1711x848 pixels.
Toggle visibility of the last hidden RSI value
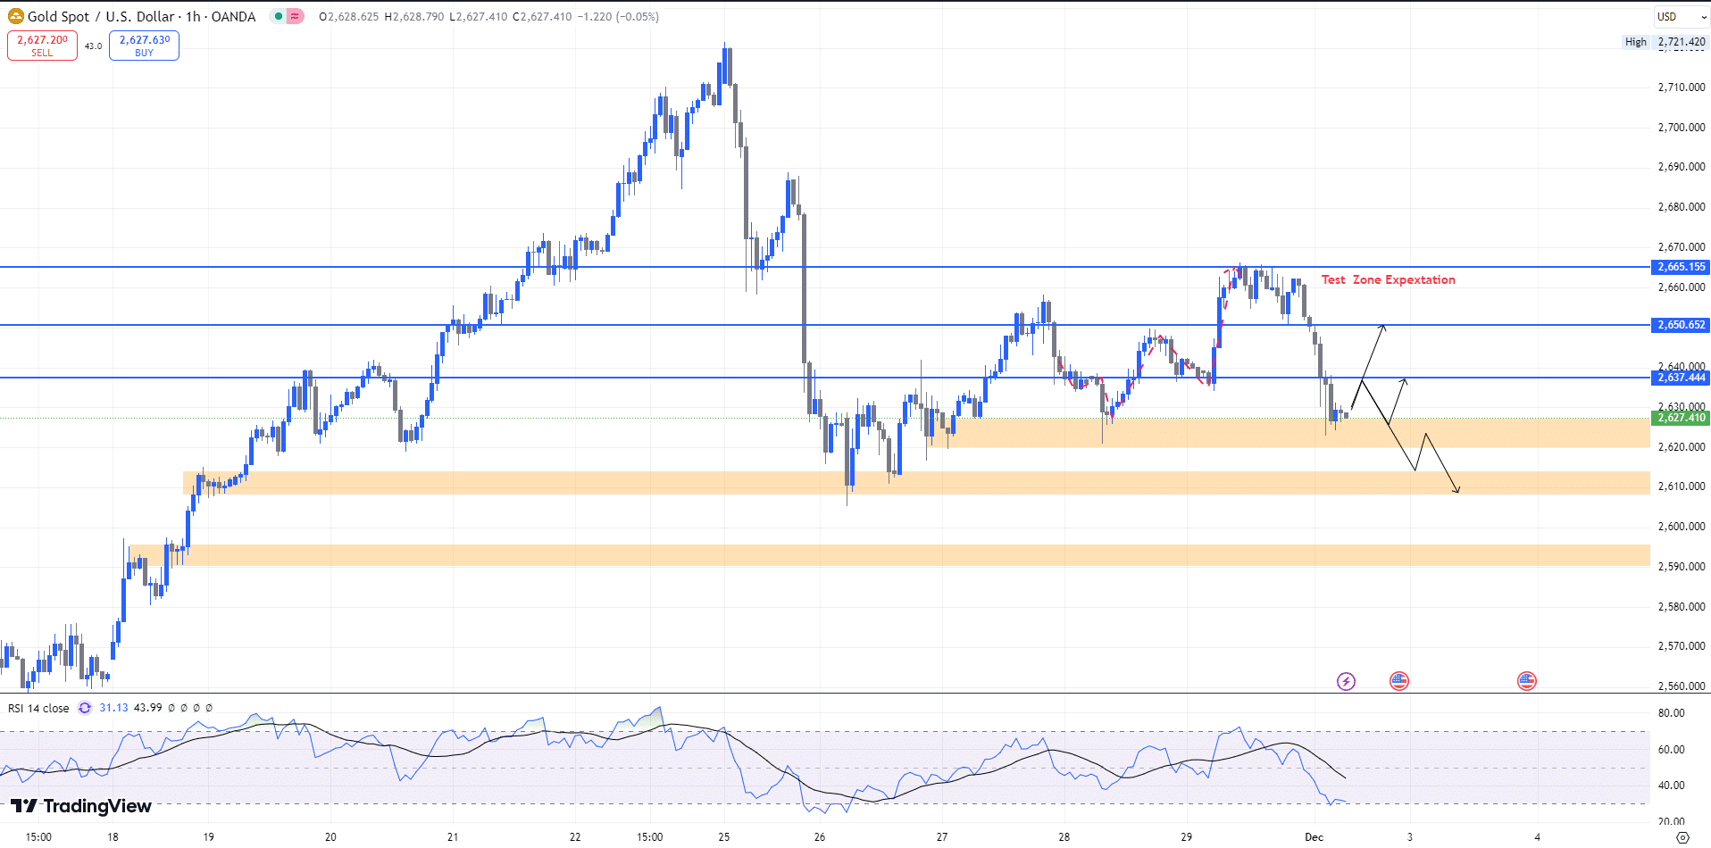209,708
